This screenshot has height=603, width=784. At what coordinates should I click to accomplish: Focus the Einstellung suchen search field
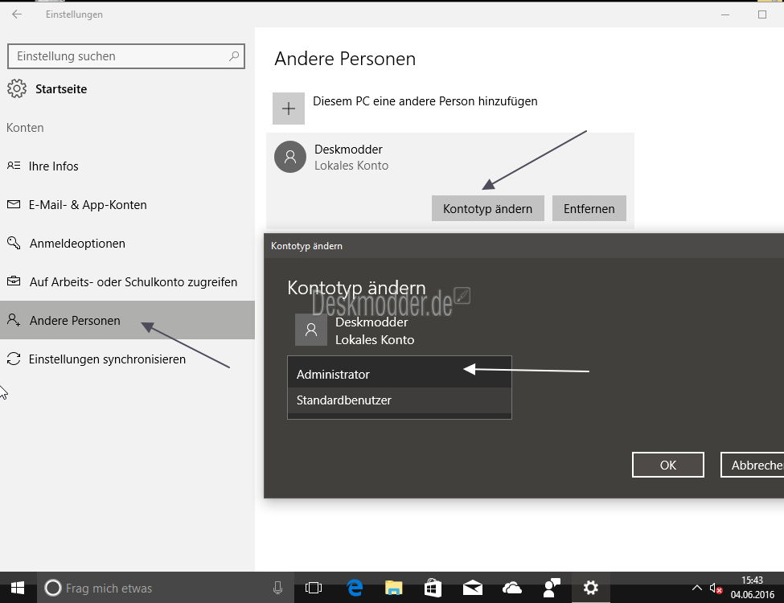[x=126, y=56]
